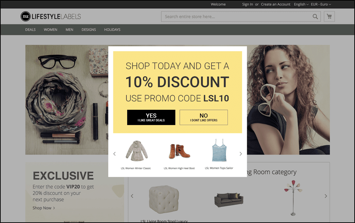This screenshot has width=355, height=223.
Task: Open the DEALS menu
Action: tap(30, 30)
